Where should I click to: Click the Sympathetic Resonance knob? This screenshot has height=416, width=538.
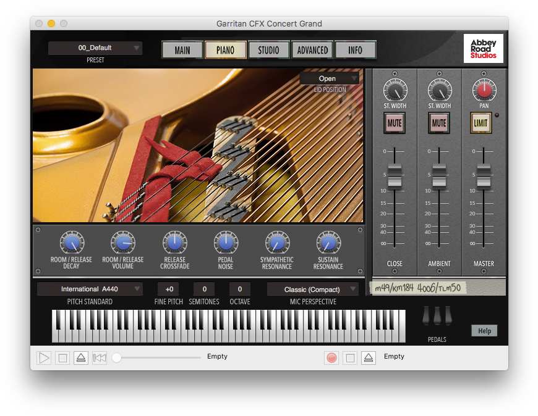(277, 243)
